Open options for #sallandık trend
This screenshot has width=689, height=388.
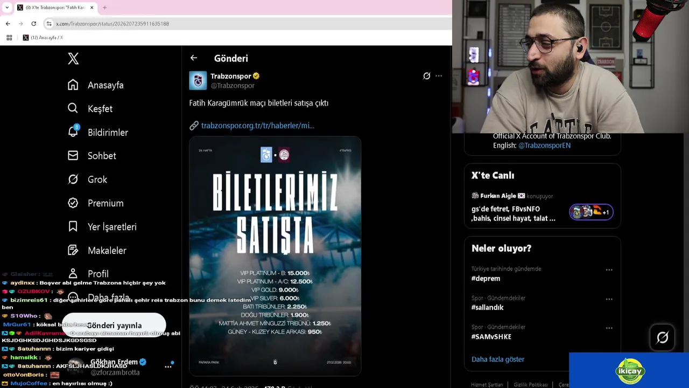click(609, 299)
